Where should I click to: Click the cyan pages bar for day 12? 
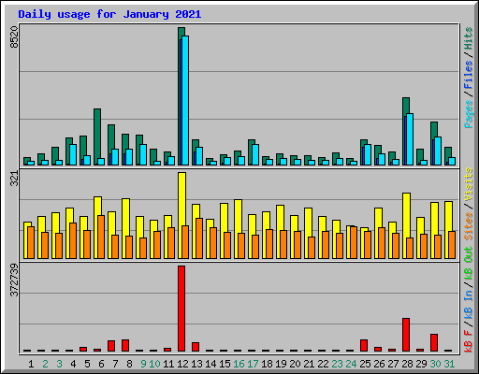pos(185,100)
